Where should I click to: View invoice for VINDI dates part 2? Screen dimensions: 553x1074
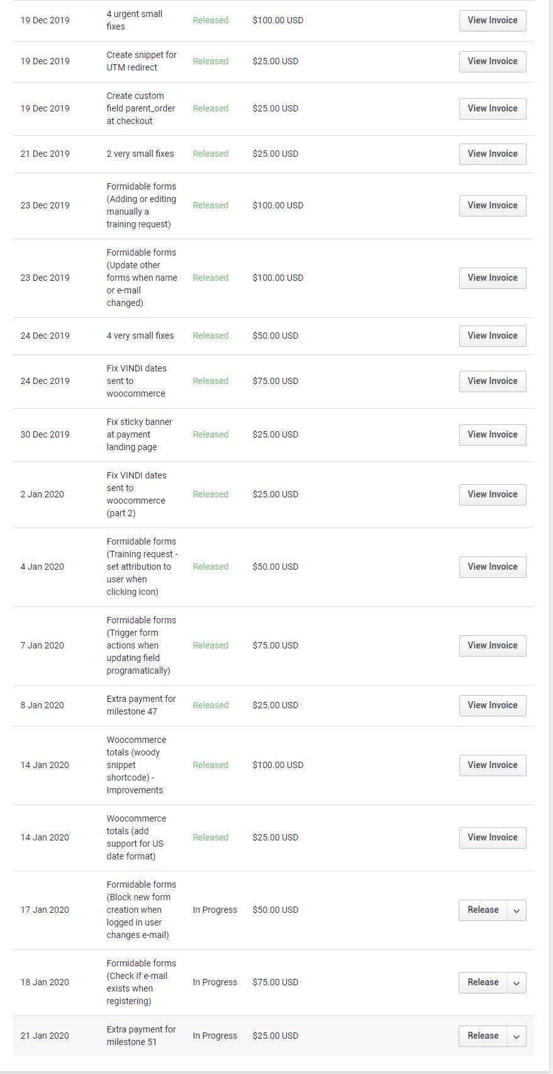click(492, 495)
